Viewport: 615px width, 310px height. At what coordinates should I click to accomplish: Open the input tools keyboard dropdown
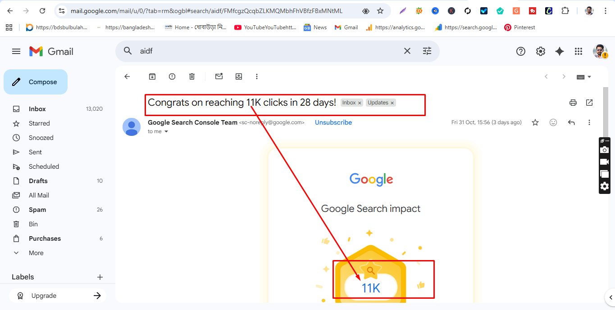[589, 77]
